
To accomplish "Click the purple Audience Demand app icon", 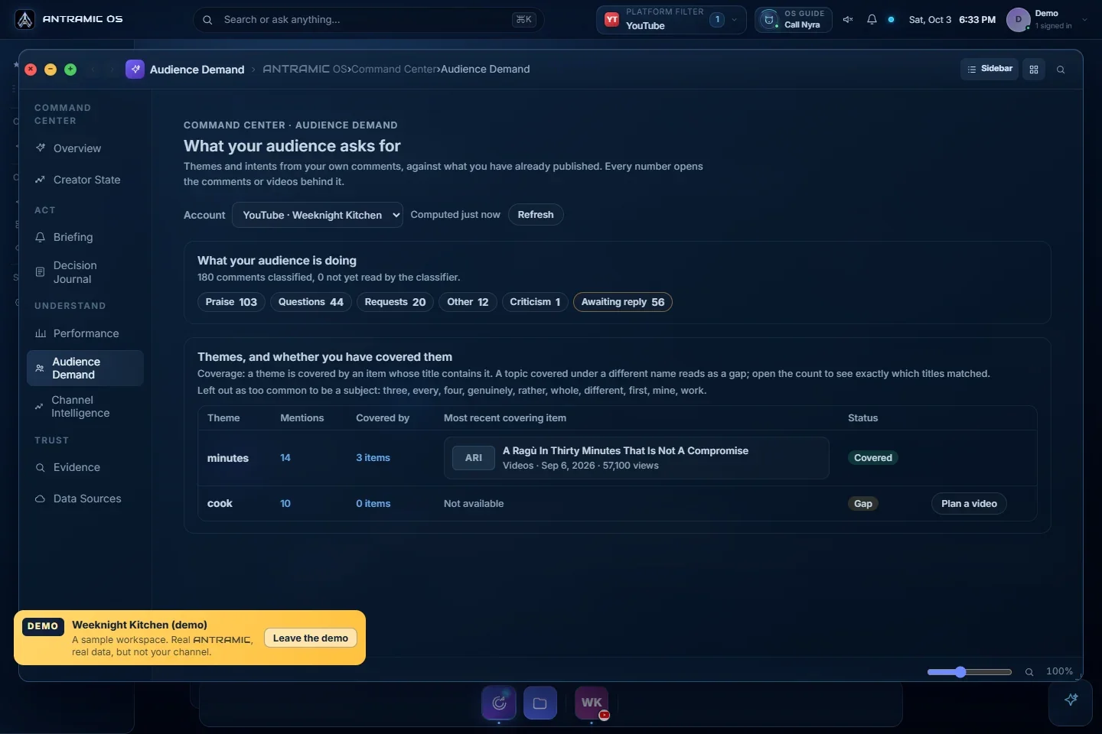I will tap(135, 69).
